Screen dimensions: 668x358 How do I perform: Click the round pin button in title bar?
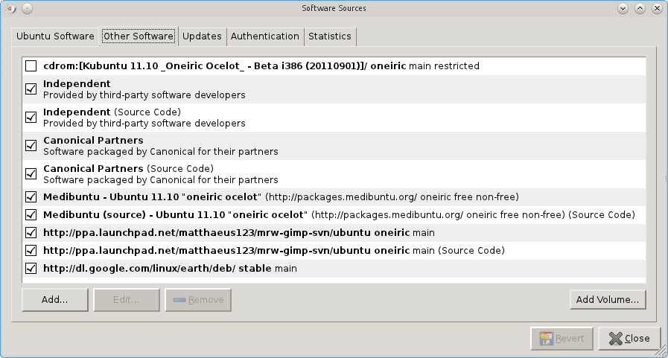tap(27, 8)
